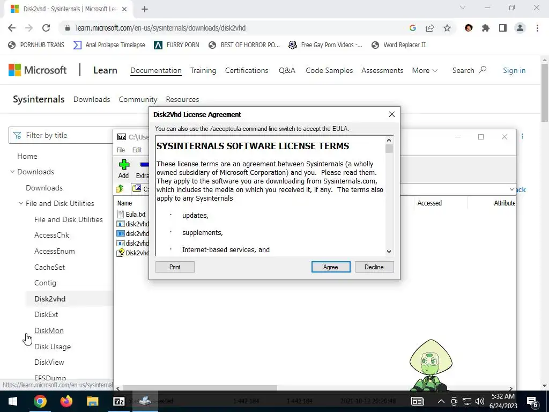This screenshot has width=549, height=412.
Task: Click the Agree button in the license dialog
Action: pos(330,267)
